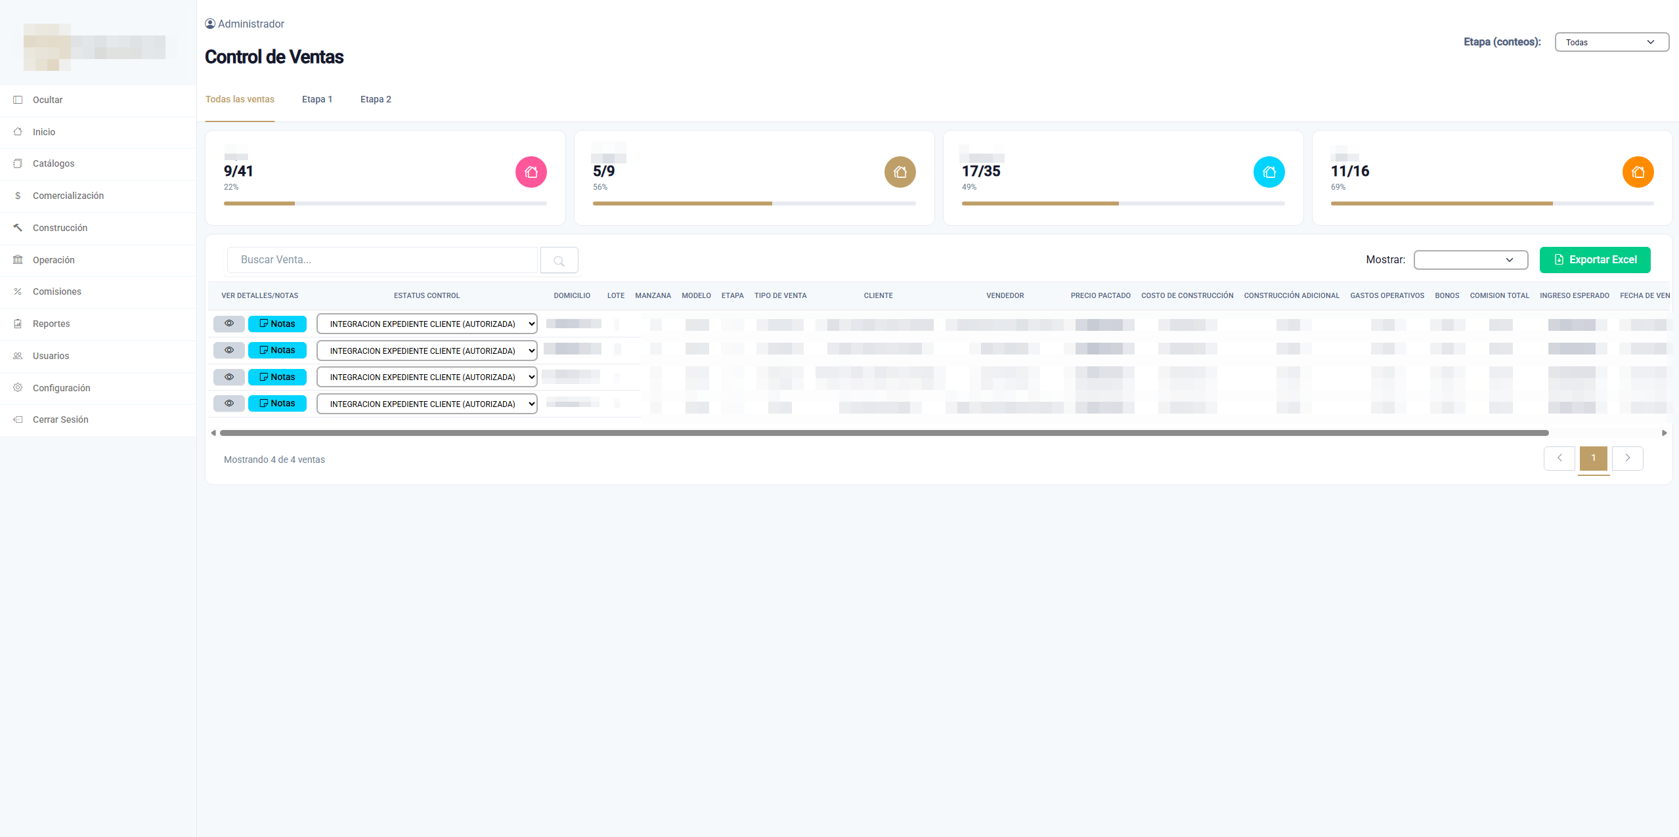The width and height of the screenshot is (1679, 837).
Task: Open Reportes menu item
Action: (x=98, y=324)
